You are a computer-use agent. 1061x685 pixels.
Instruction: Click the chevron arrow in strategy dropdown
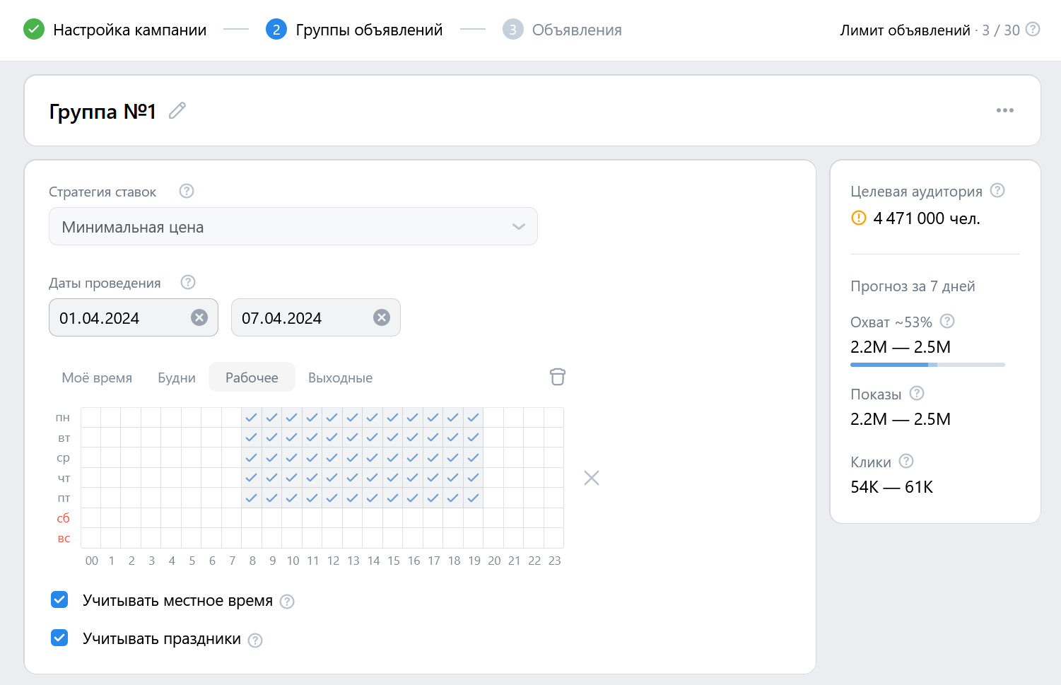[519, 227]
